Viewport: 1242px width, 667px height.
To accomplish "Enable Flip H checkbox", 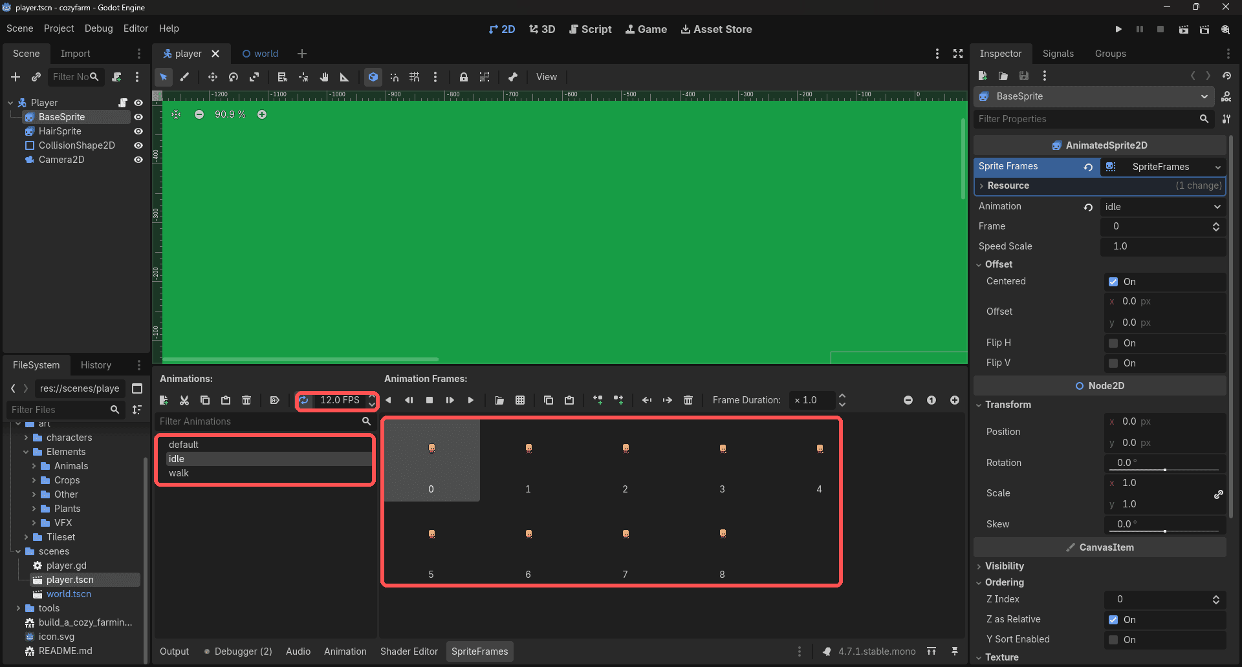I will pos(1113,343).
